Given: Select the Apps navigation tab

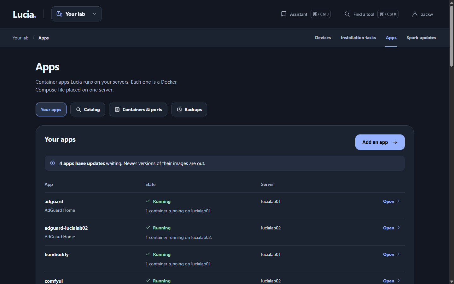Looking at the screenshot, I should (391, 38).
